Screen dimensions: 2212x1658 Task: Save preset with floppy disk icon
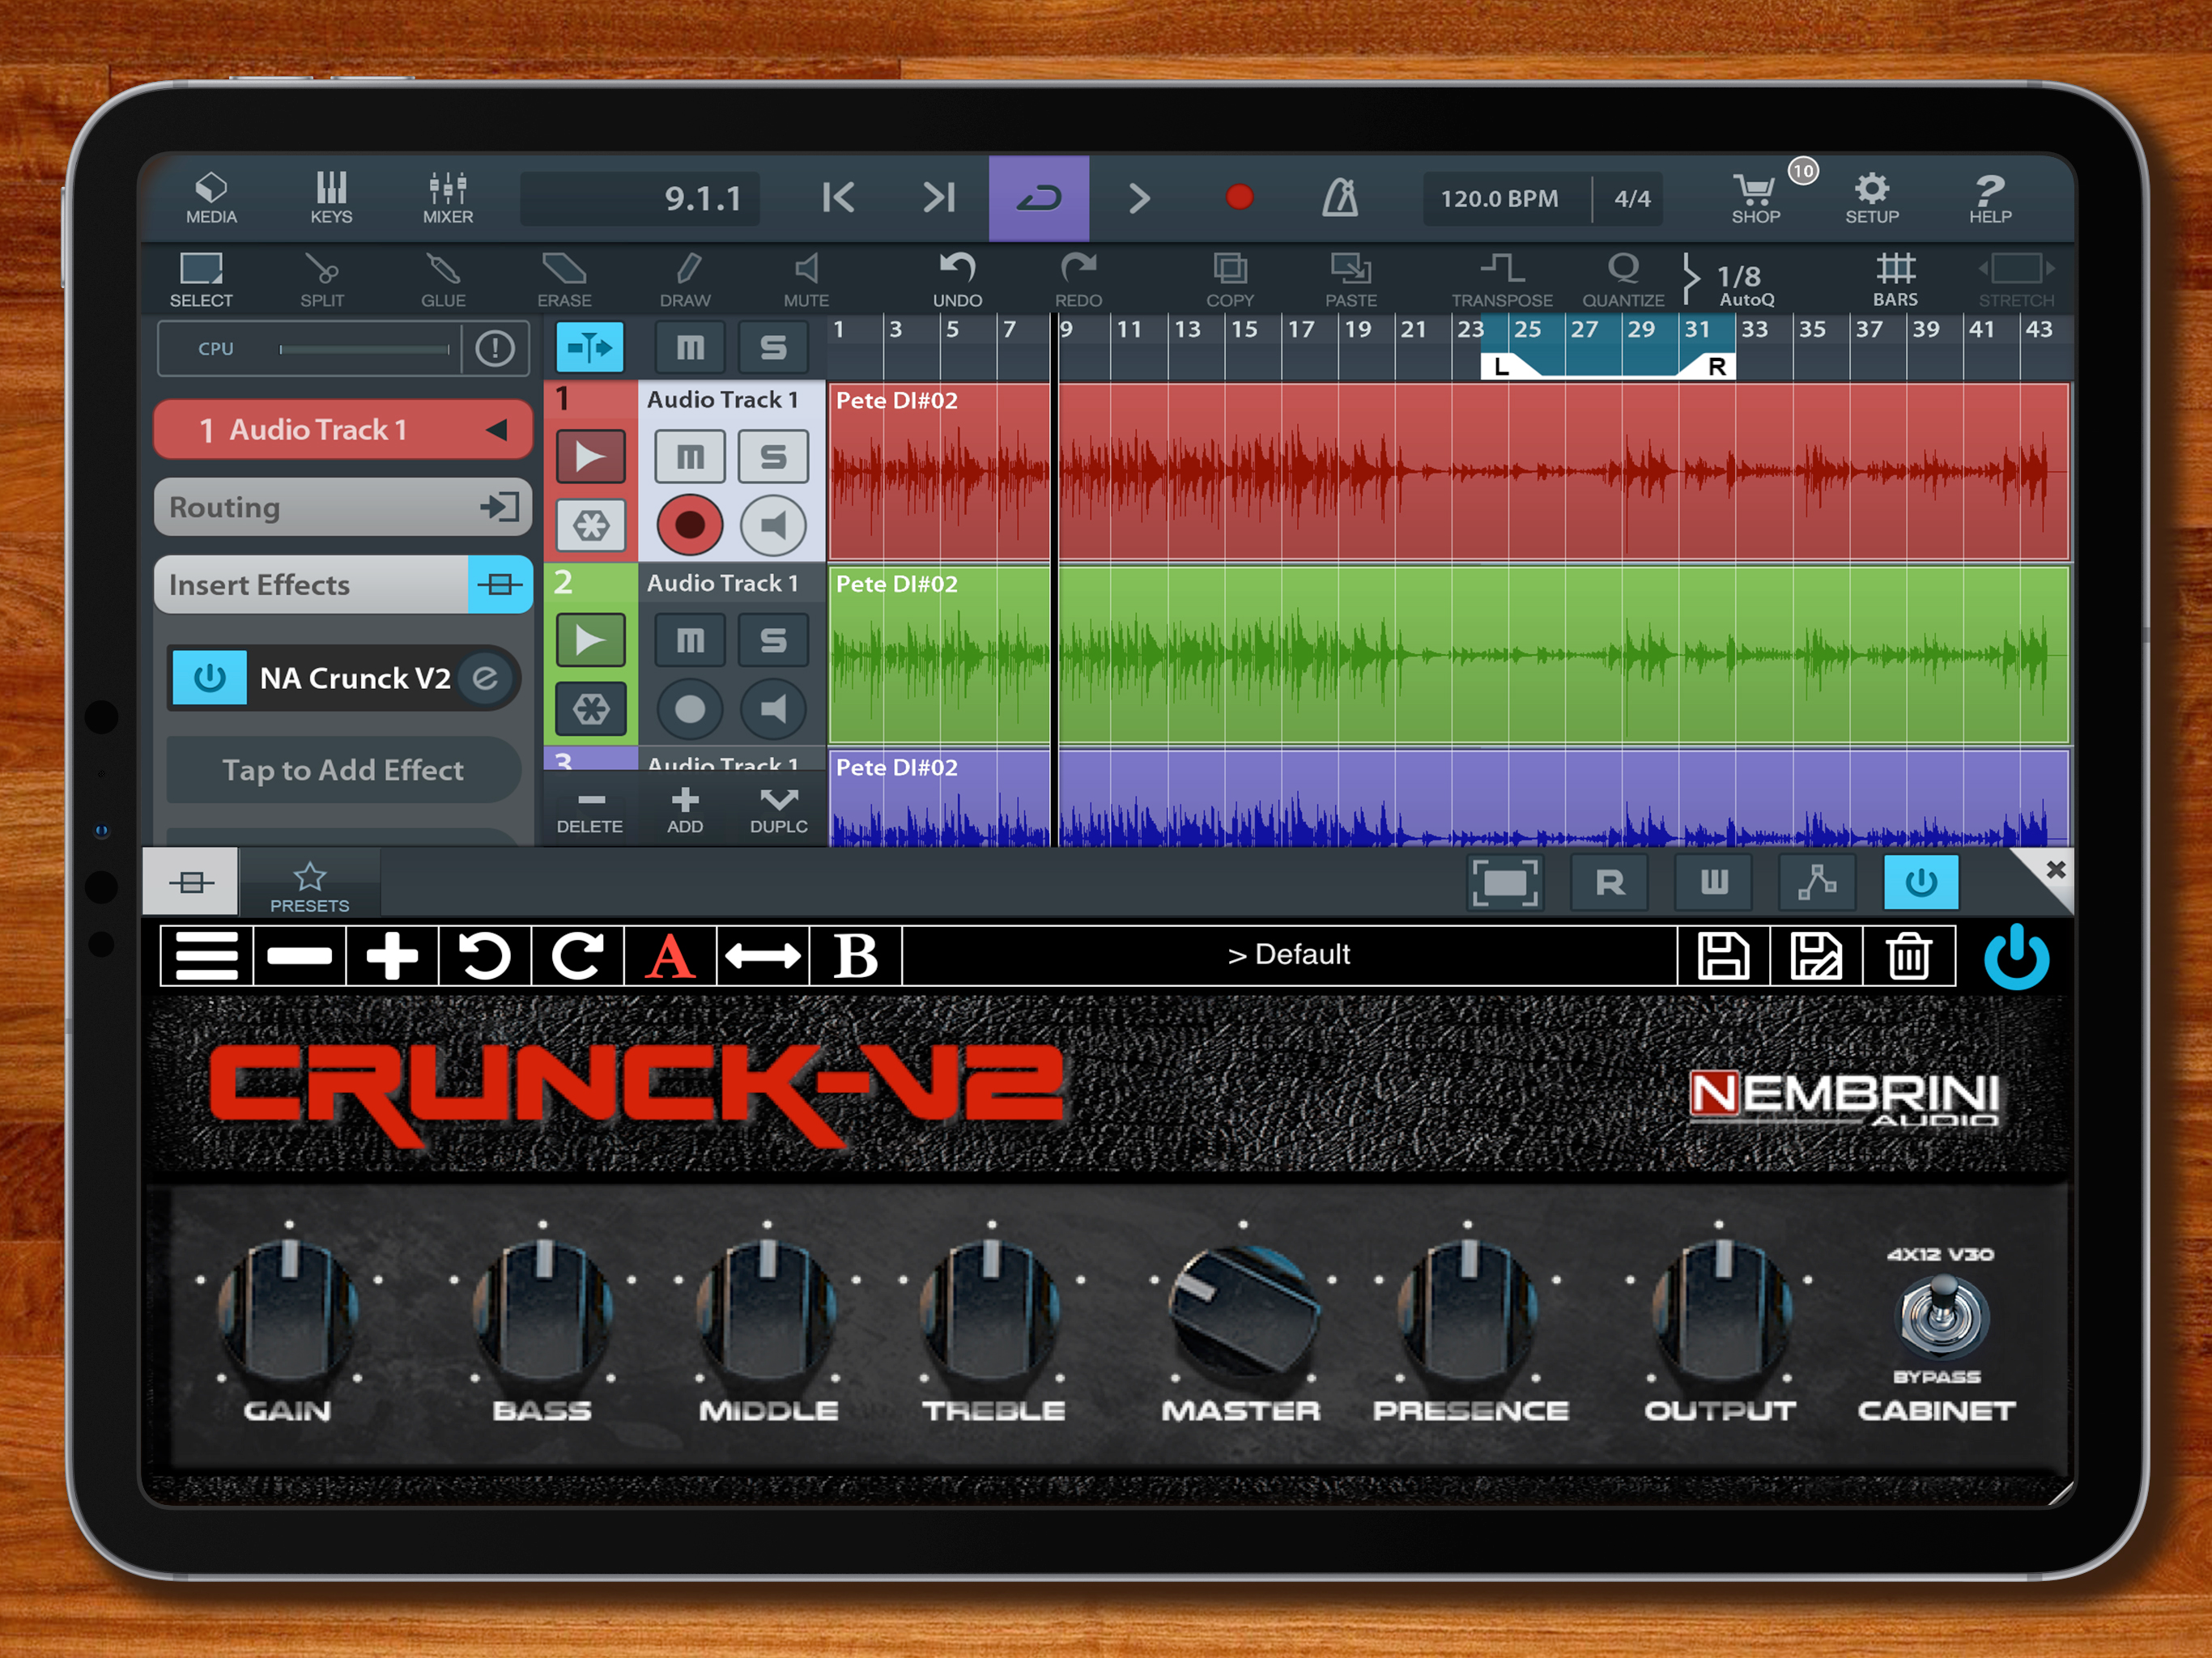(1723, 956)
